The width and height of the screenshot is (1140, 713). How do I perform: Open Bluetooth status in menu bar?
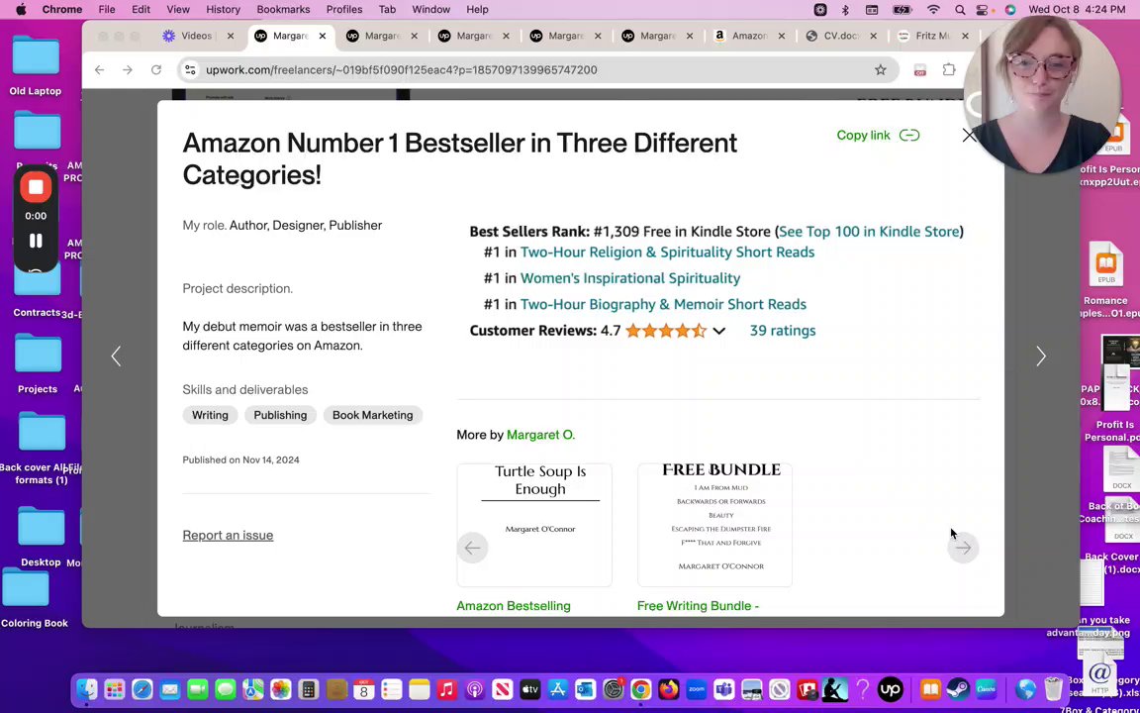click(x=845, y=10)
